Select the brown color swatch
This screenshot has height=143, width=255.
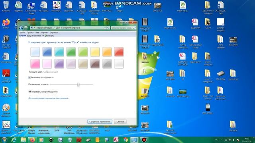[x=95, y=64]
